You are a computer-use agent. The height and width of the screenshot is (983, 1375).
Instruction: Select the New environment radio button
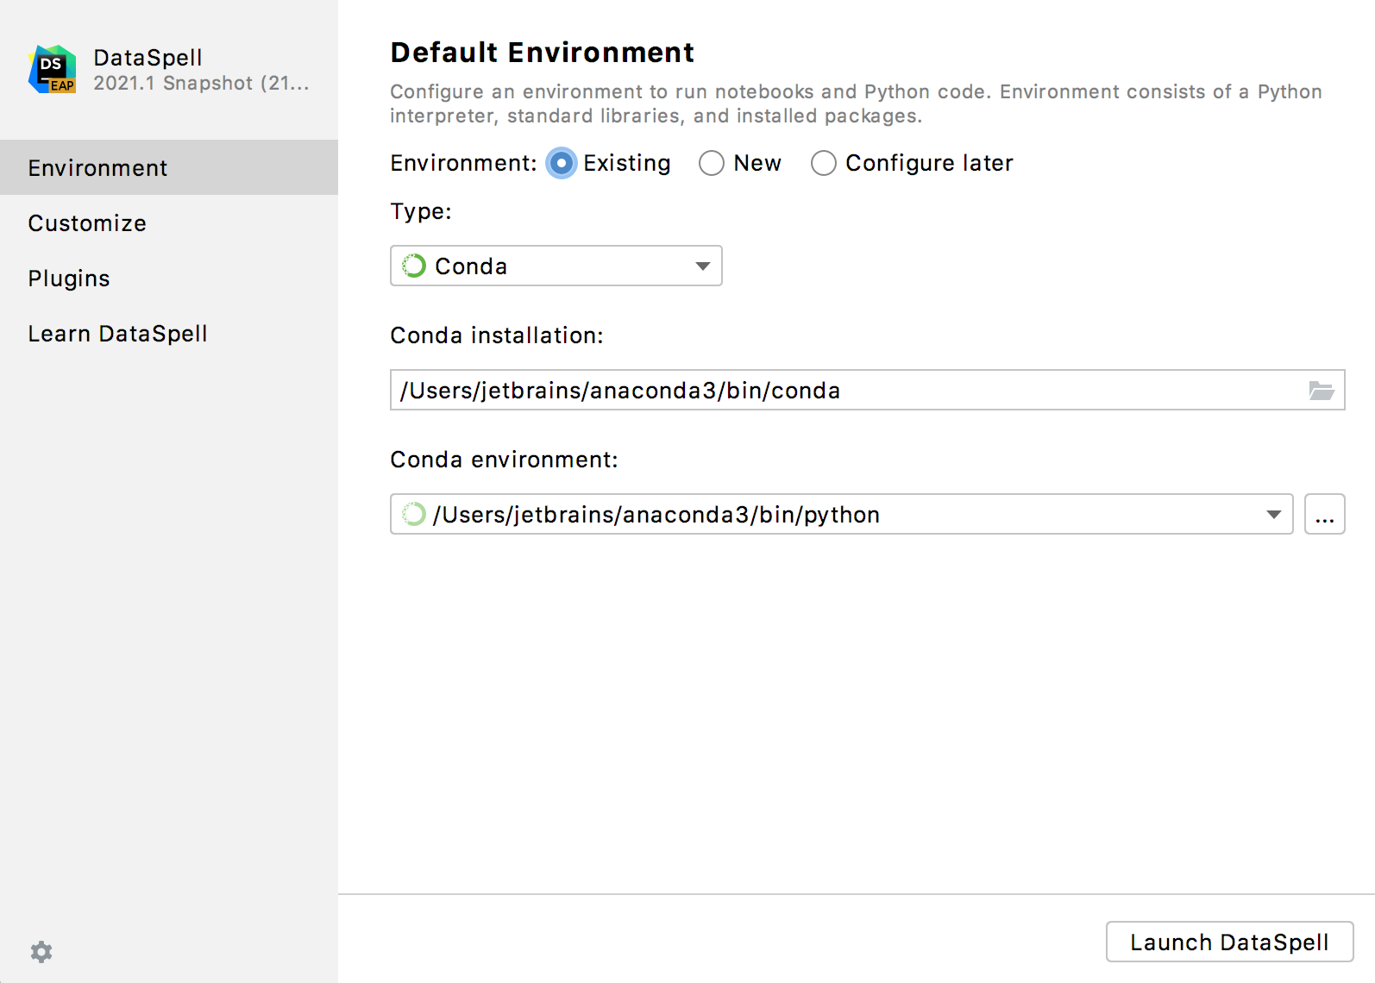[x=712, y=163]
